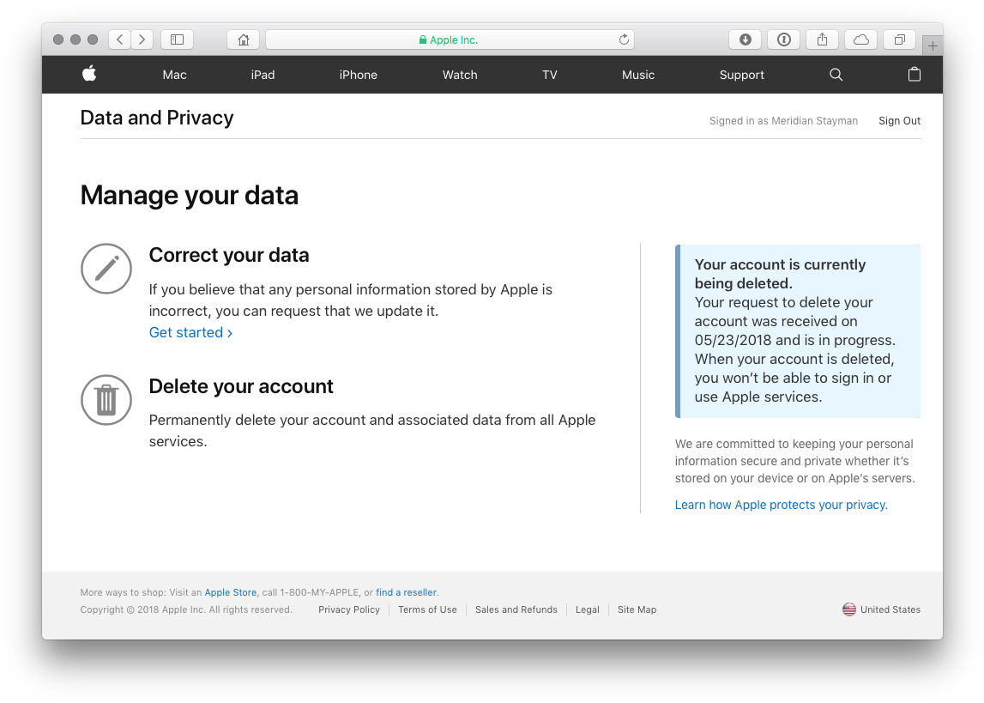The image size is (984, 703).
Task: Click the Apple Inc. address bar
Action: (450, 39)
